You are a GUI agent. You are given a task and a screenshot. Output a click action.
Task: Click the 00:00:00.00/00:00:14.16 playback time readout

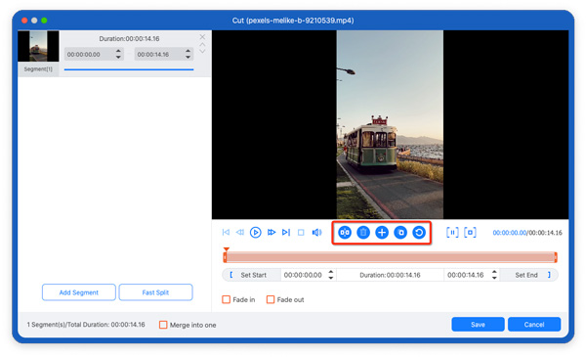click(527, 233)
